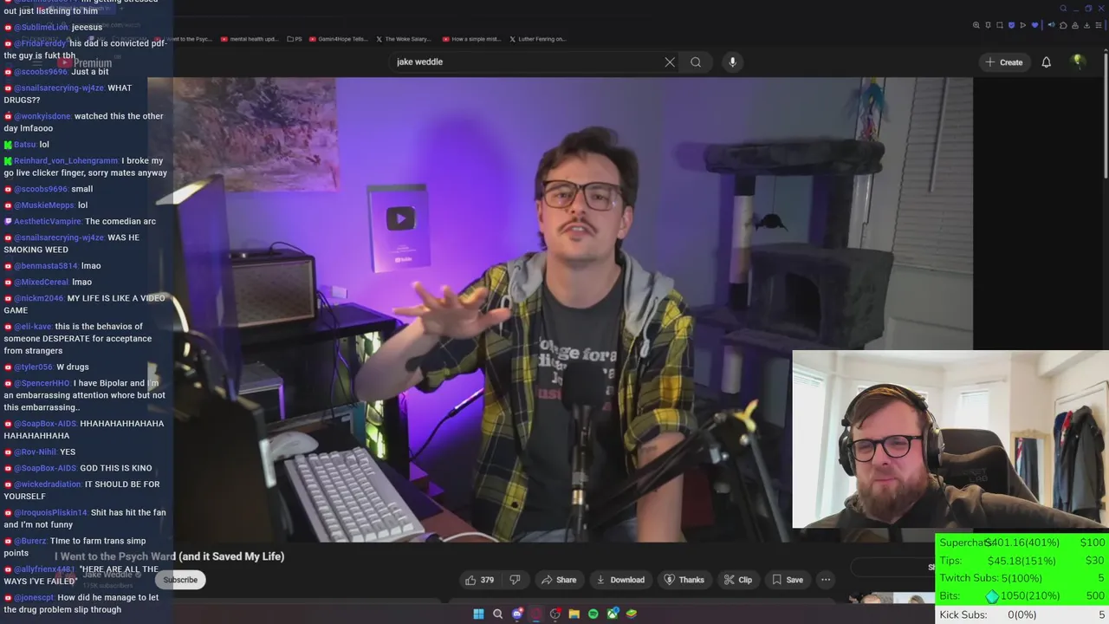Open the PS bookmark folder
The height and width of the screenshot is (624, 1109).
coord(295,39)
